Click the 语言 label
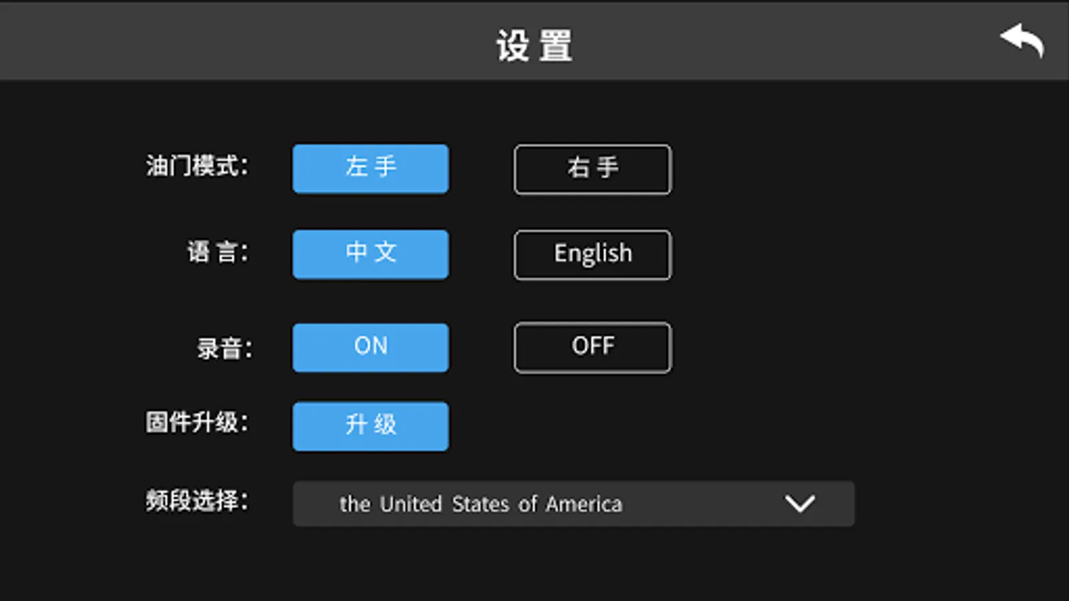 (218, 252)
